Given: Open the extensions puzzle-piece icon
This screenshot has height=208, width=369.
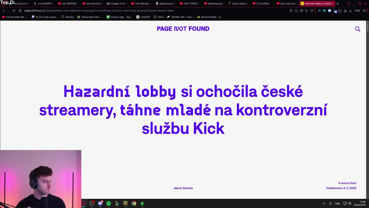Looking at the screenshot, I should (x=340, y=11).
